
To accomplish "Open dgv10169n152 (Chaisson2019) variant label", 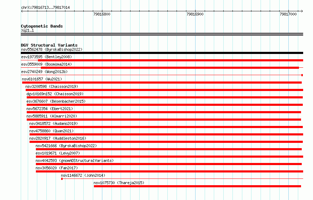I will click(55, 94).
